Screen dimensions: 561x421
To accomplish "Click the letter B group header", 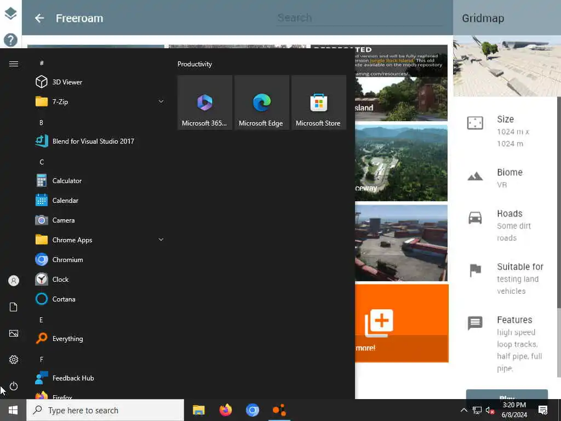I will pos(41,122).
